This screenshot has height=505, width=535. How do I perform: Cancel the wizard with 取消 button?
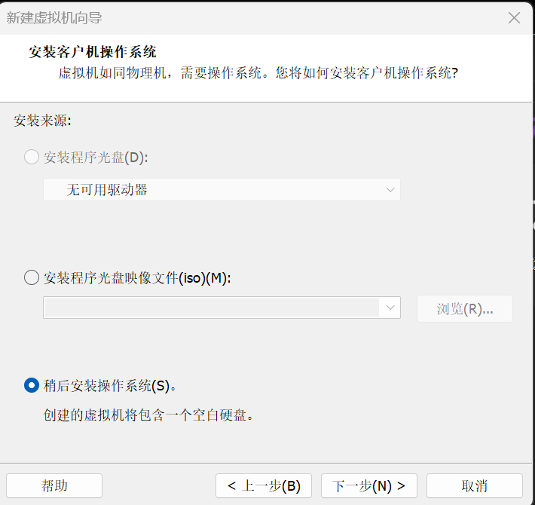(474, 485)
